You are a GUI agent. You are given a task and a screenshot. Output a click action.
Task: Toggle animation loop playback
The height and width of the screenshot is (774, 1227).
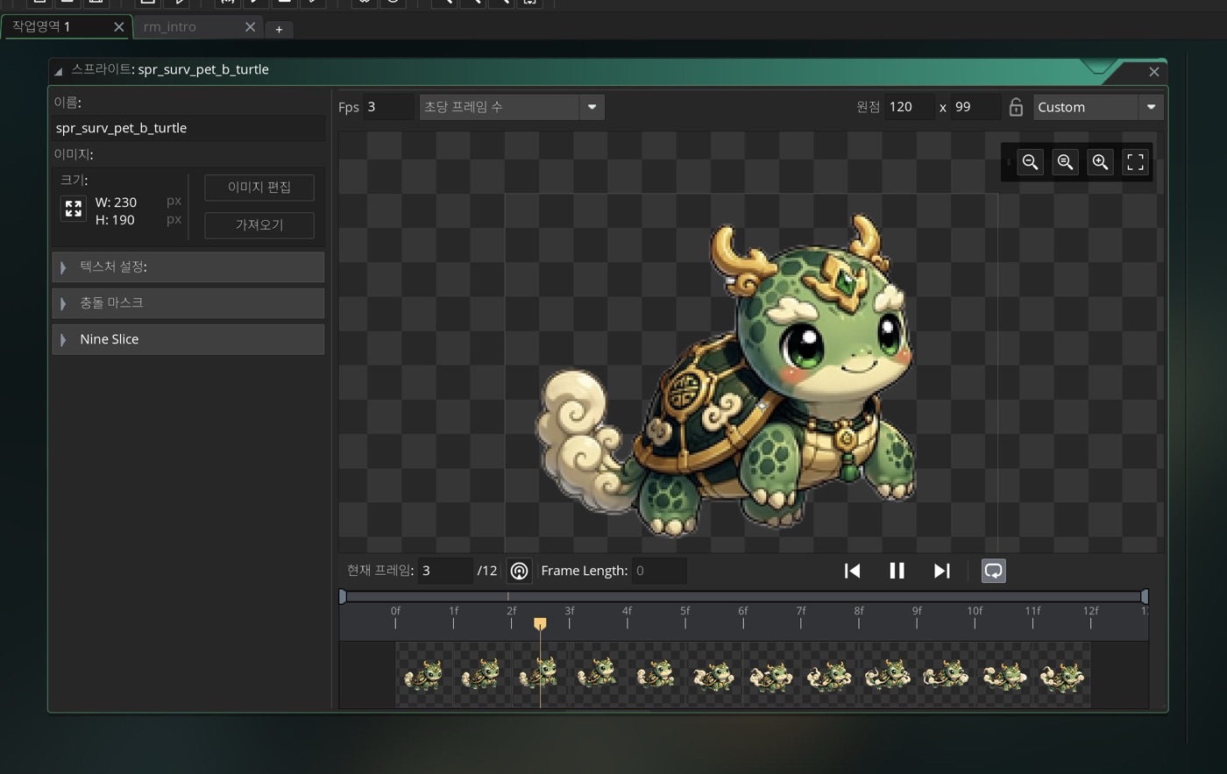993,571
